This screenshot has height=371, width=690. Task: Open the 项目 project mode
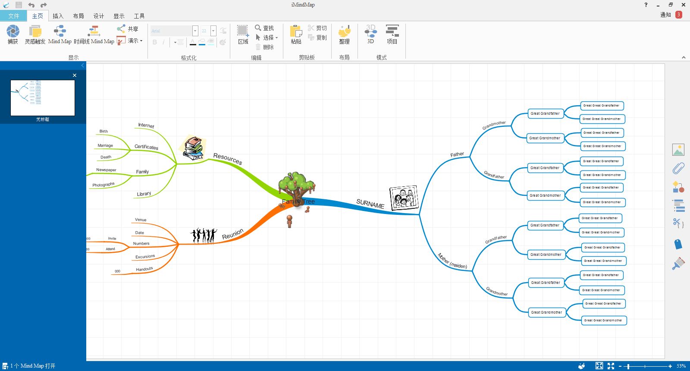tap(392, 34)
